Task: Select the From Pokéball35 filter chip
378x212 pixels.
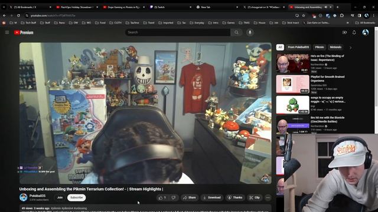Action: pyautogui.click(x=298, y=47)
